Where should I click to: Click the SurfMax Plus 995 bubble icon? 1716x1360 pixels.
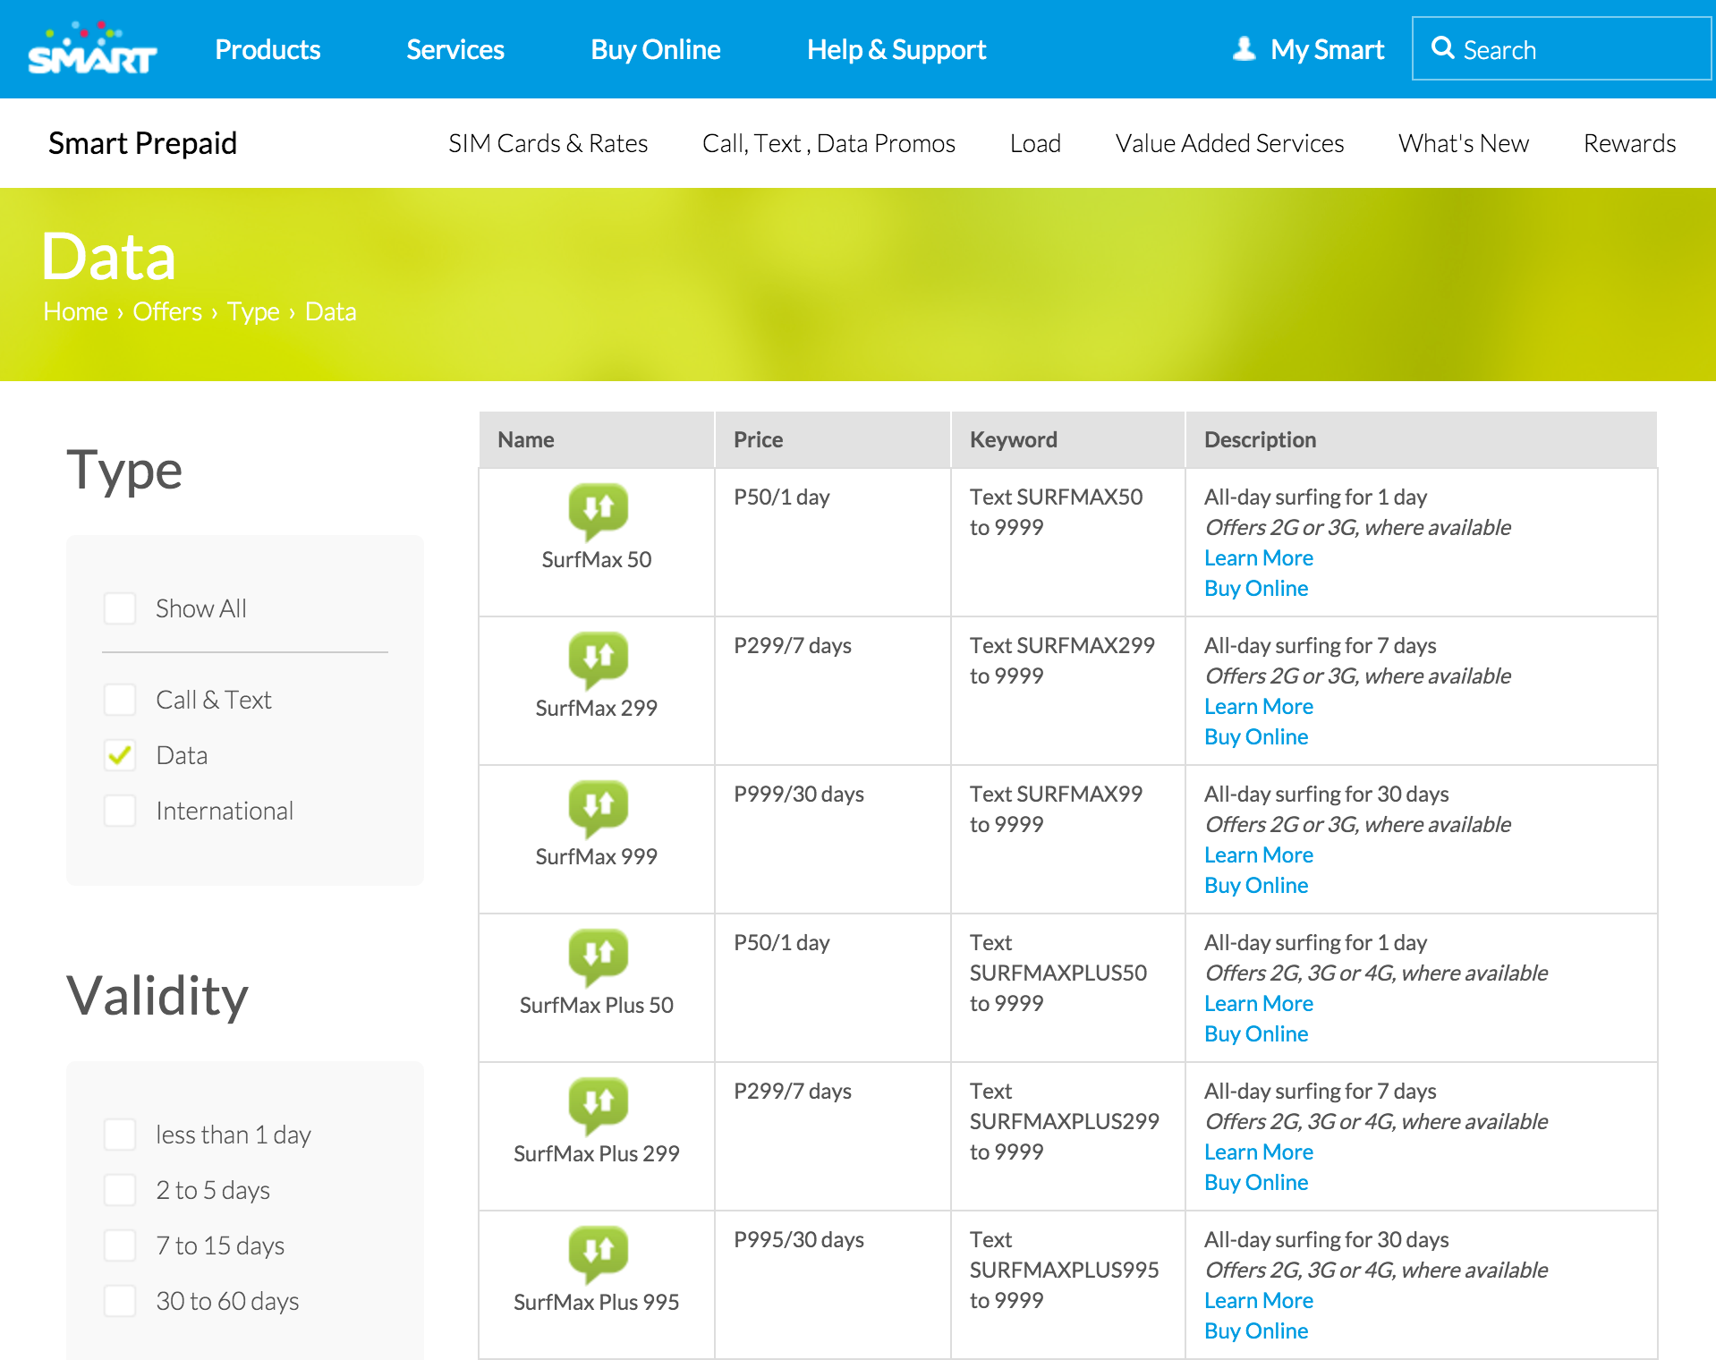click(x=598, y=1254)
